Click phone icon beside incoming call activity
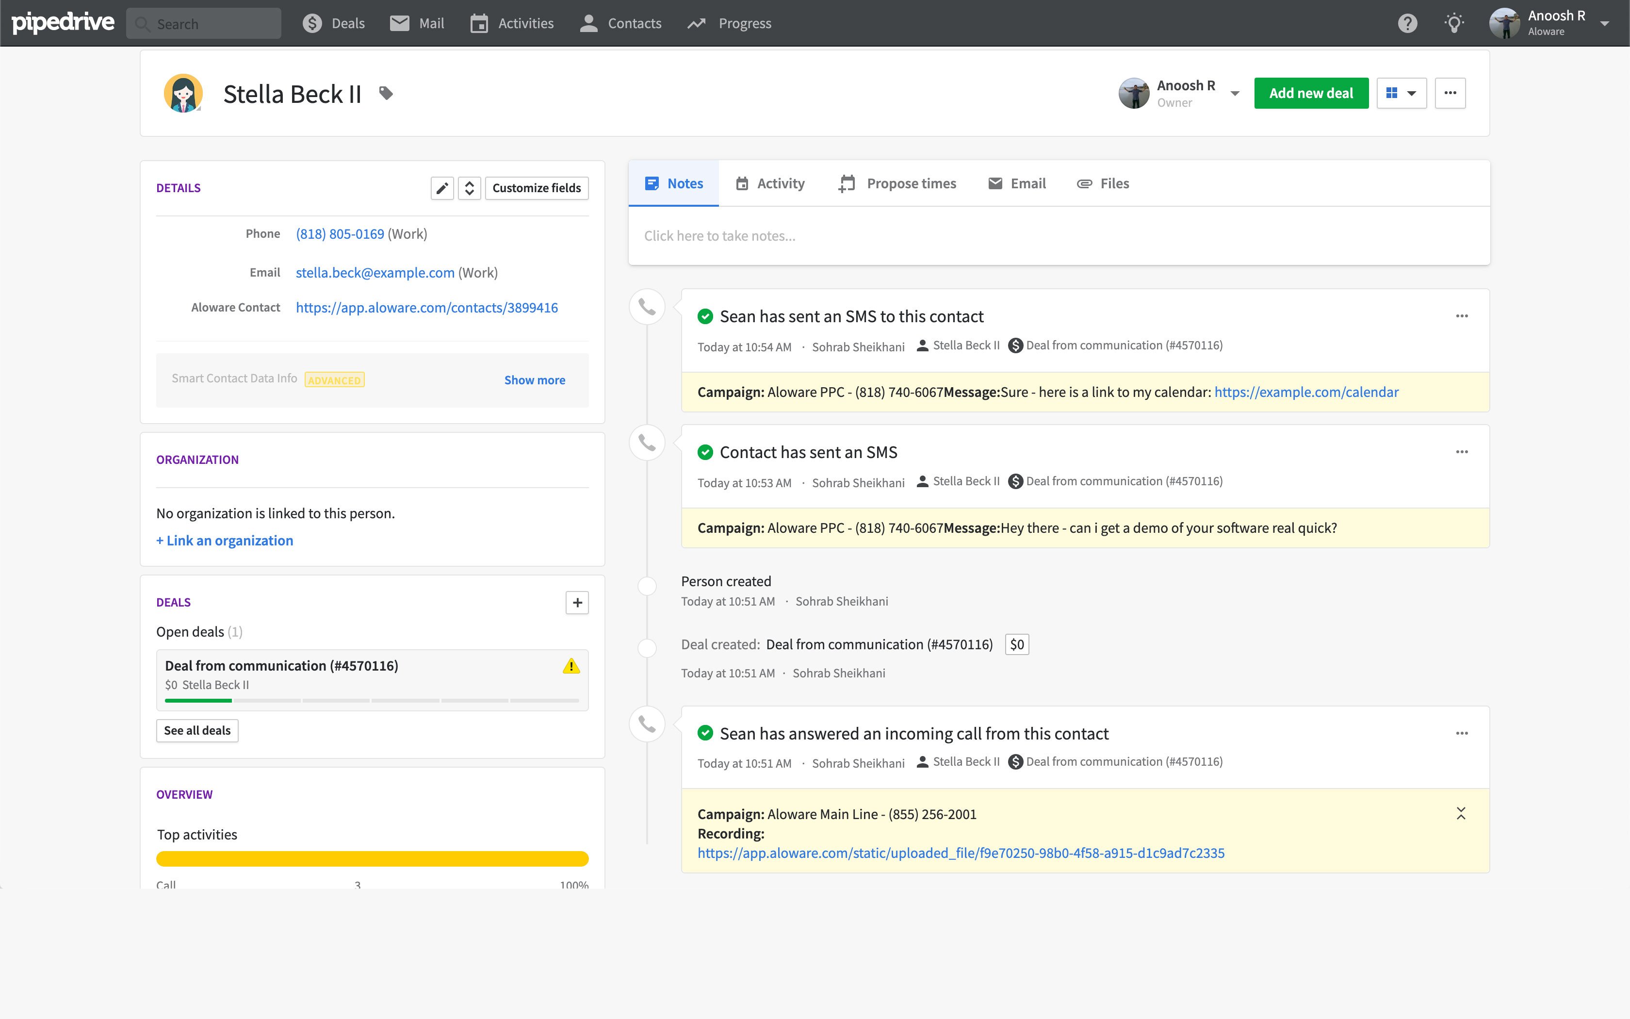Screen dimensions: 1630x1019 click(x=647, y=724)
